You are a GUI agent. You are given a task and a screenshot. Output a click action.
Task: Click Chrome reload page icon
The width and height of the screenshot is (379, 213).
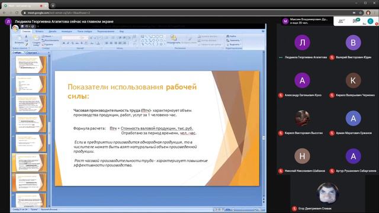click(17, 13)
